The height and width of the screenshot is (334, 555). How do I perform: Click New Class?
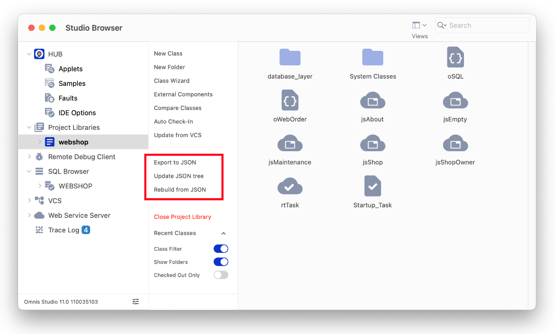[168, 53]
